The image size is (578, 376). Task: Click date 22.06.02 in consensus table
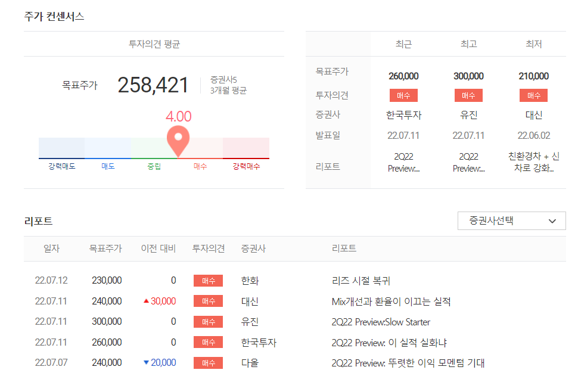point(534,136)
